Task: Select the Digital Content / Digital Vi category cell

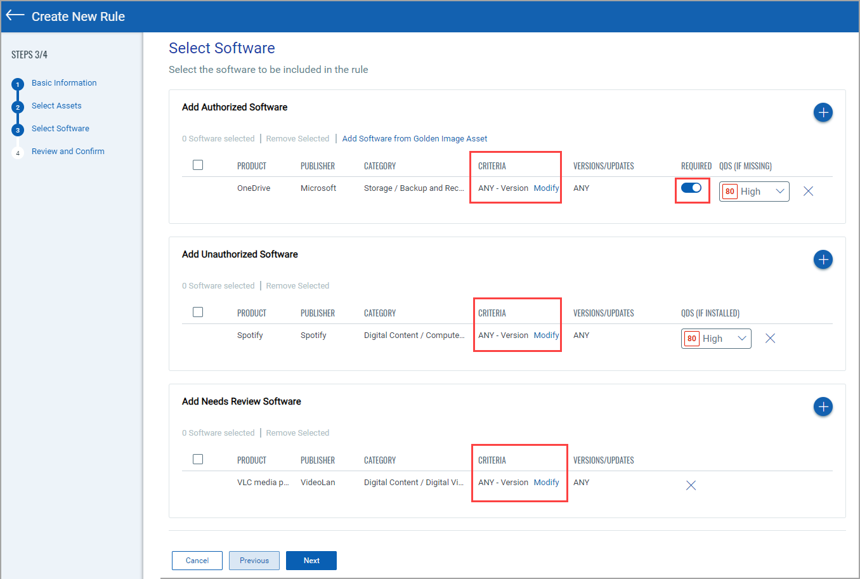Action: 414,482
